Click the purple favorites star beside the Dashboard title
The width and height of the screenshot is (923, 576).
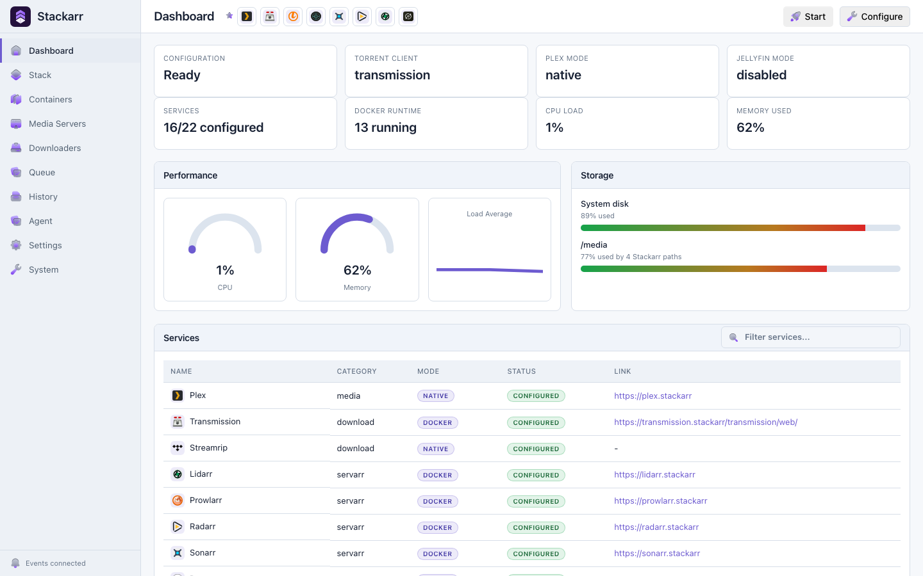[x=229, y=16]
